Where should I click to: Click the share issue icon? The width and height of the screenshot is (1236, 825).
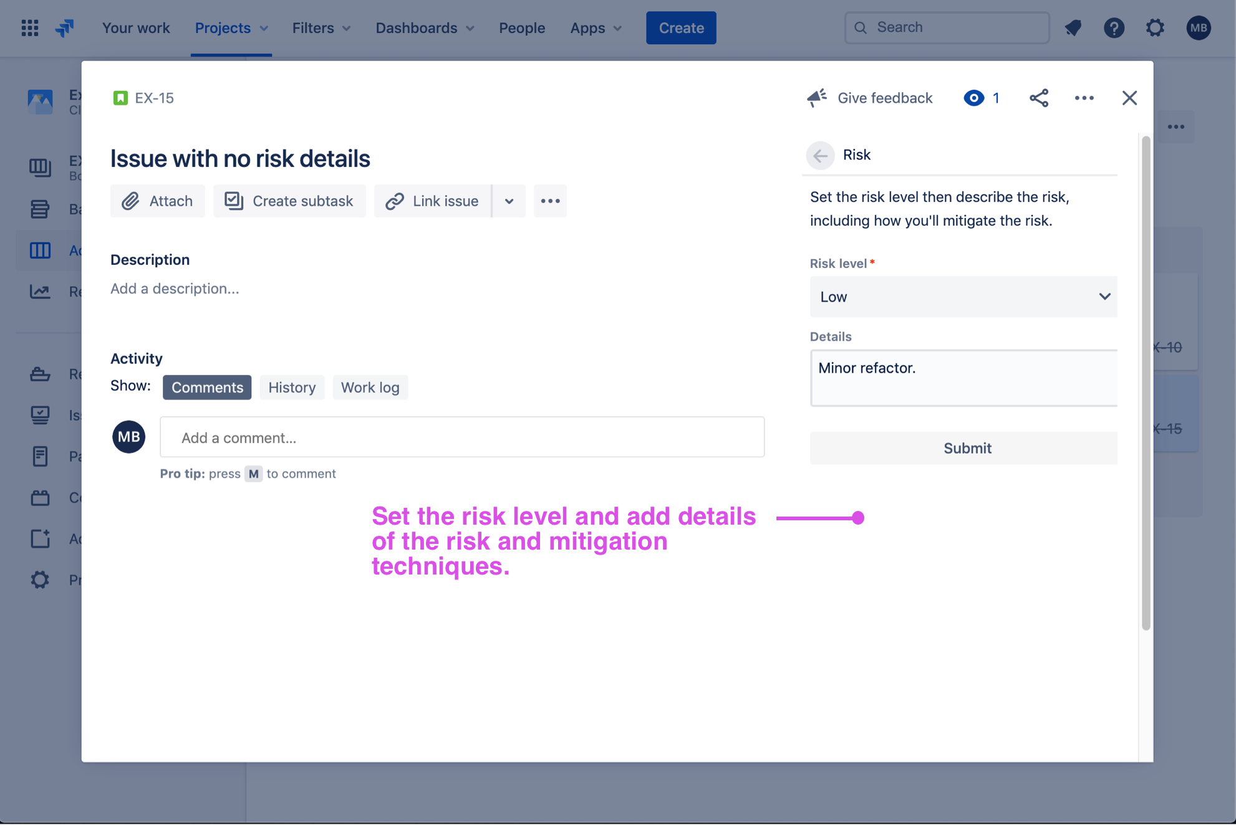click(x=1039, y=98)
